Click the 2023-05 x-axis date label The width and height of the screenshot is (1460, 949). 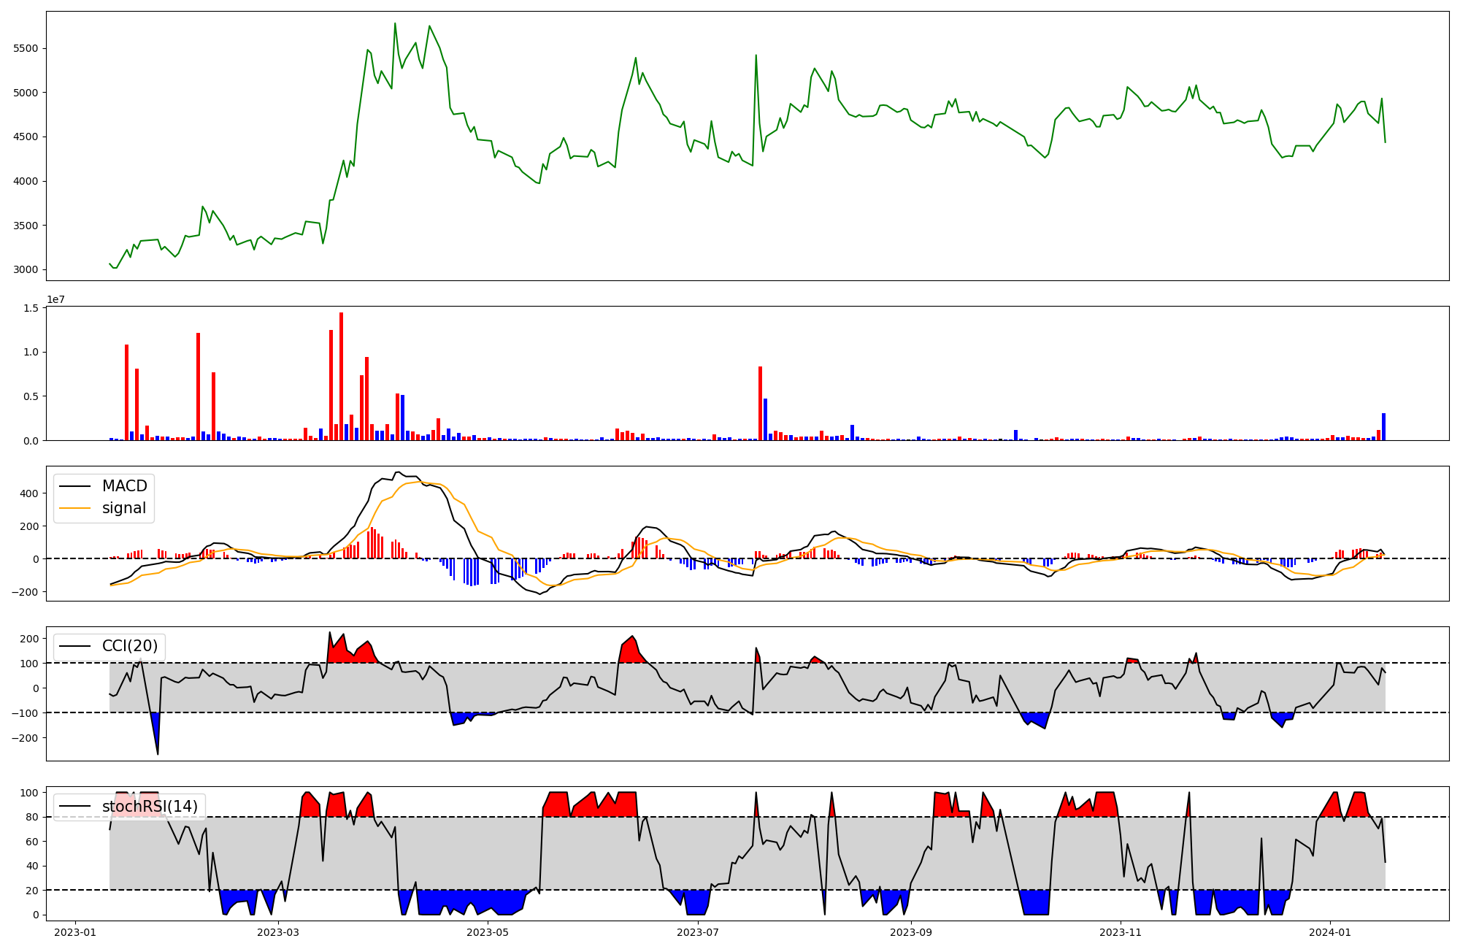[487, 932]
